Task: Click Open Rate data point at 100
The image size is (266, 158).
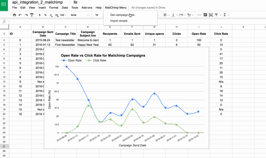Action: [66, 67]
